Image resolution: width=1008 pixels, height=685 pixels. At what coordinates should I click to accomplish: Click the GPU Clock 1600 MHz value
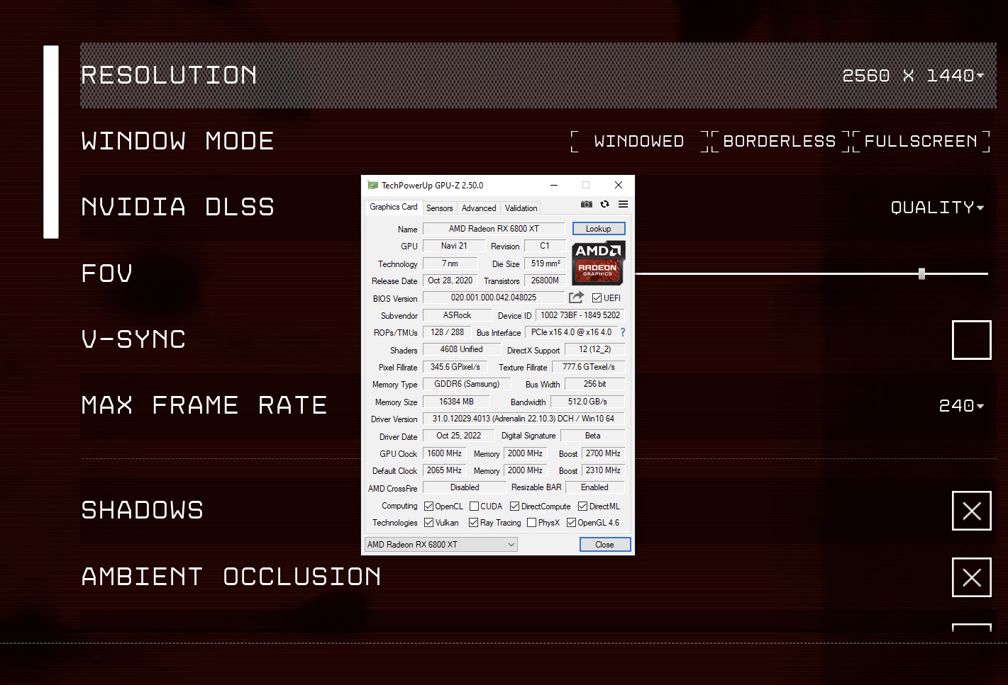[x=444, y=453]
